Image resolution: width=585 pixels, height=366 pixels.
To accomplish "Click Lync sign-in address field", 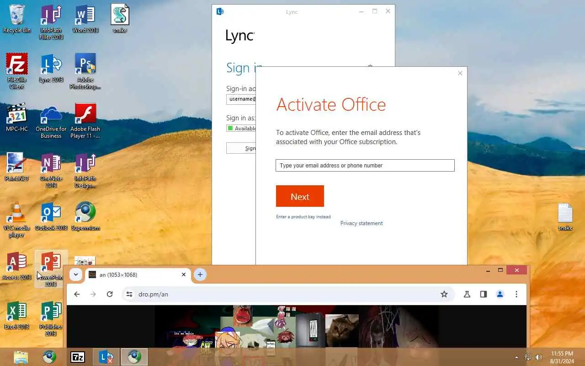I will [241, 99].
